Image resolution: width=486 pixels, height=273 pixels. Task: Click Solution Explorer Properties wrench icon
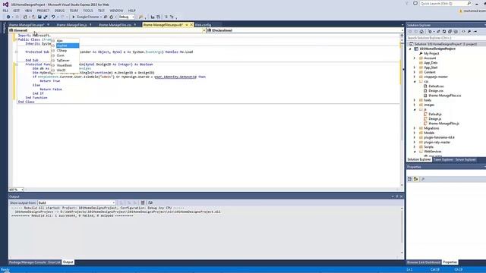tap(469, 32)
